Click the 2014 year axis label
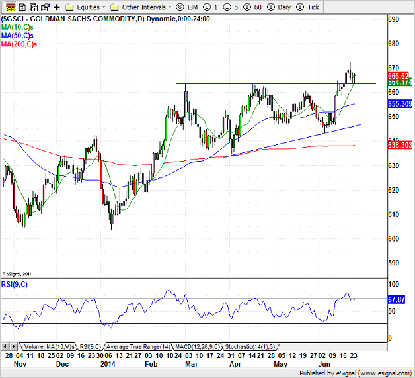The image size is (415, 378). pos(108,364)
